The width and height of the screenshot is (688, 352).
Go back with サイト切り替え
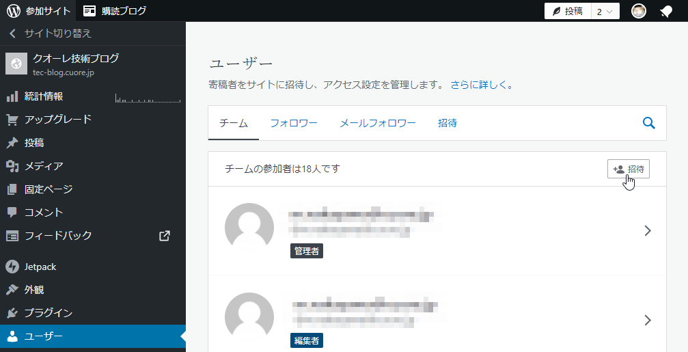coord(49,33)
